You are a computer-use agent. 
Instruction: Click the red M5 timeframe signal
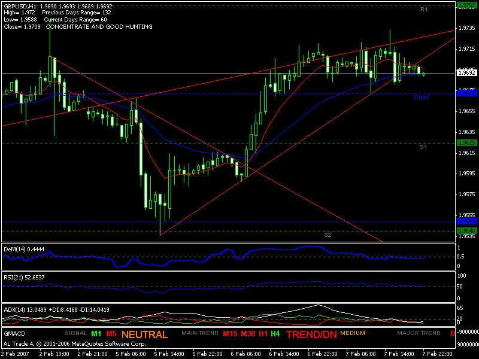click(111, 334)
